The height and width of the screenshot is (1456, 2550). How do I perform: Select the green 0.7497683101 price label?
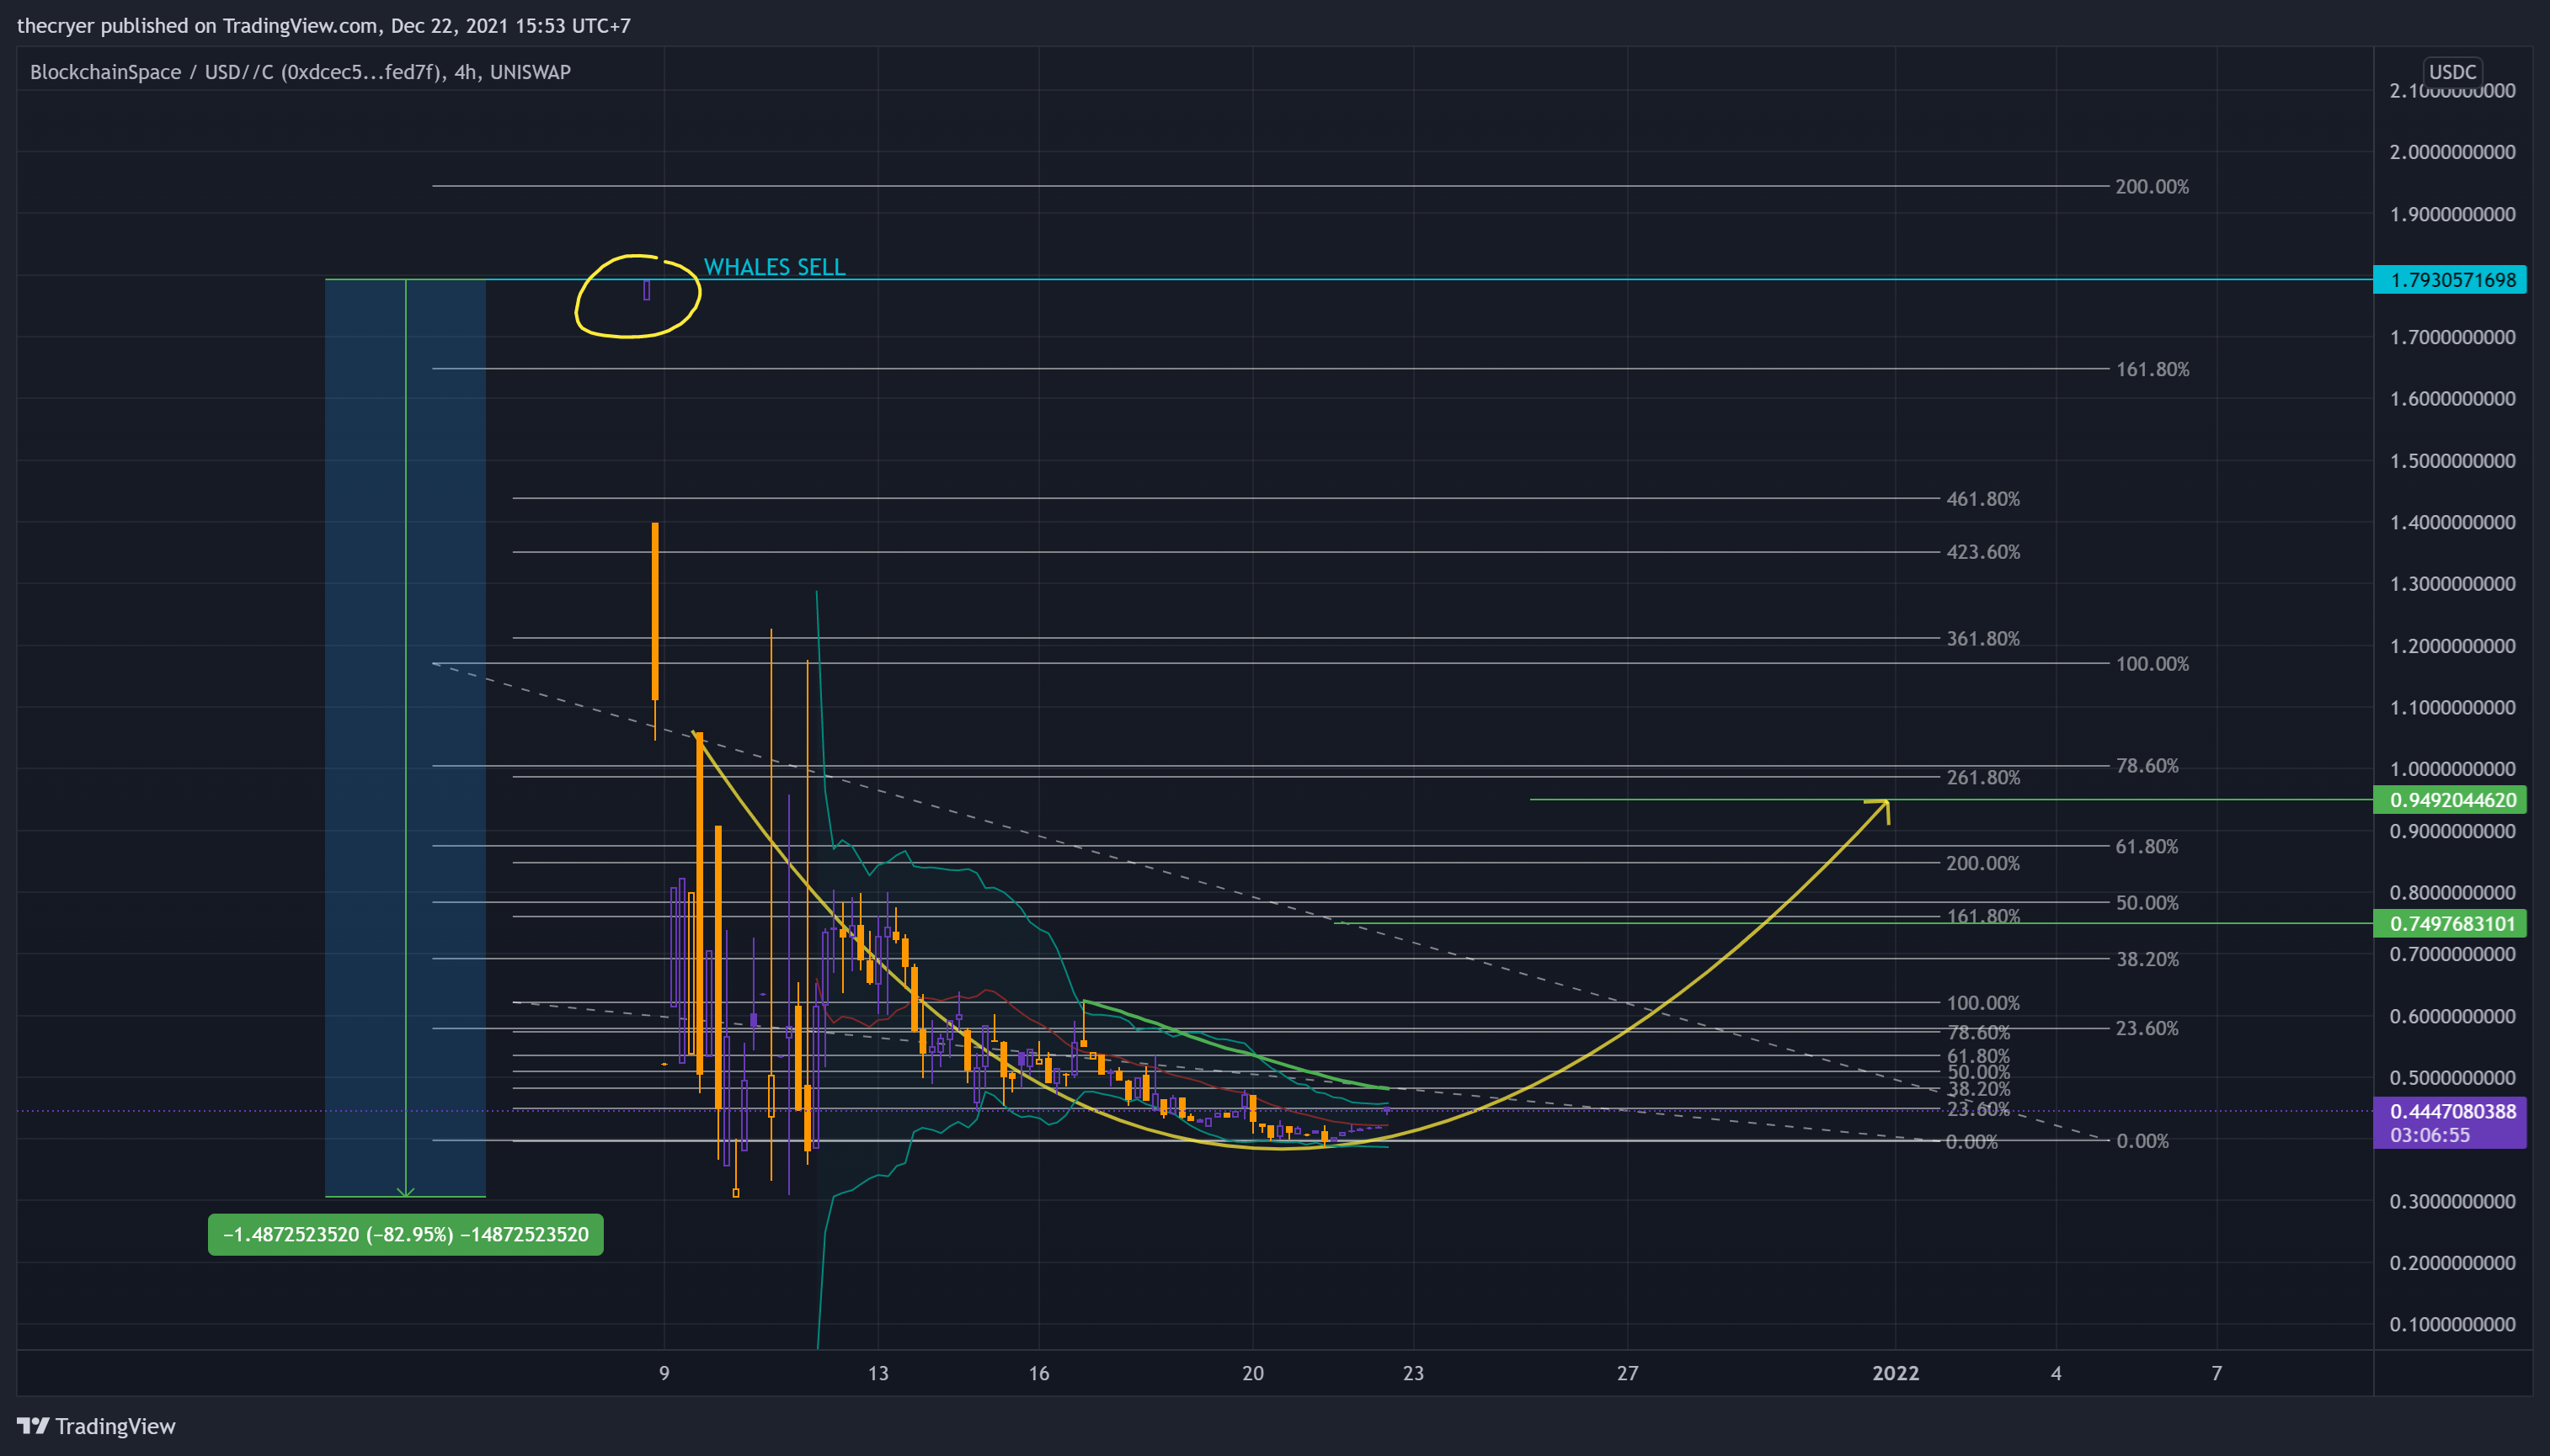click(x=2449, y=924)
